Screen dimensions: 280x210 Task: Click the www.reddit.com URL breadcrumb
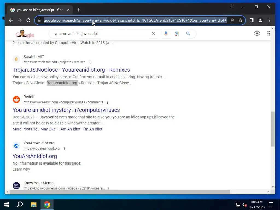(63, 102)
